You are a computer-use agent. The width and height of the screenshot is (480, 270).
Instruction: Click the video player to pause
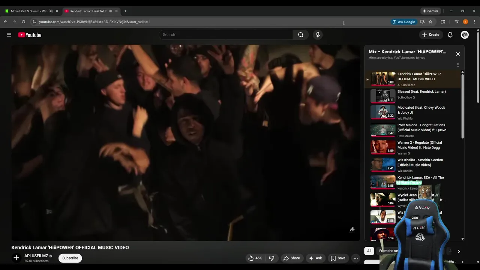(186, 143)
